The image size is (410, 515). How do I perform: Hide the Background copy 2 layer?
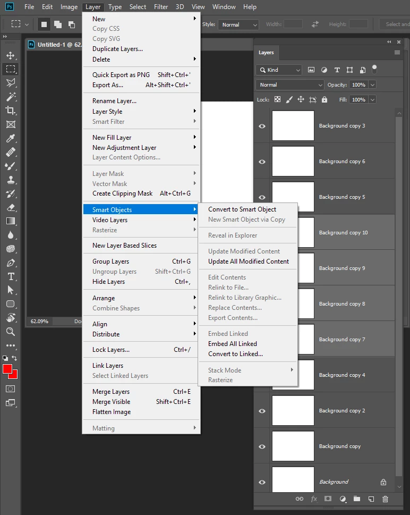(262, 411)
